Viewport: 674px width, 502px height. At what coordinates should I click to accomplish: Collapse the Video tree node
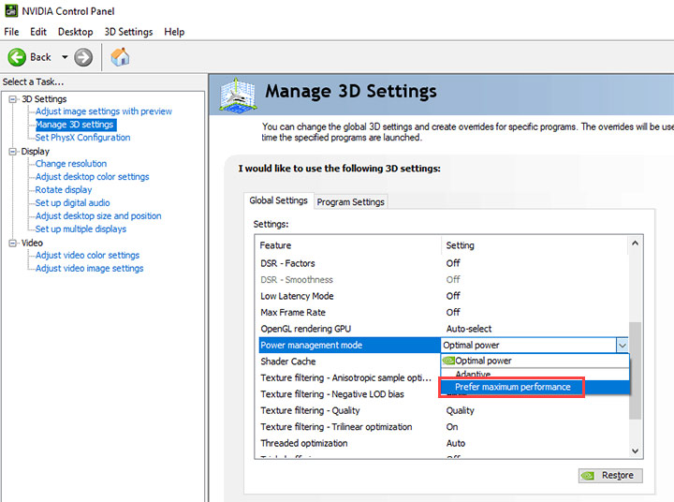pos(13,243)
